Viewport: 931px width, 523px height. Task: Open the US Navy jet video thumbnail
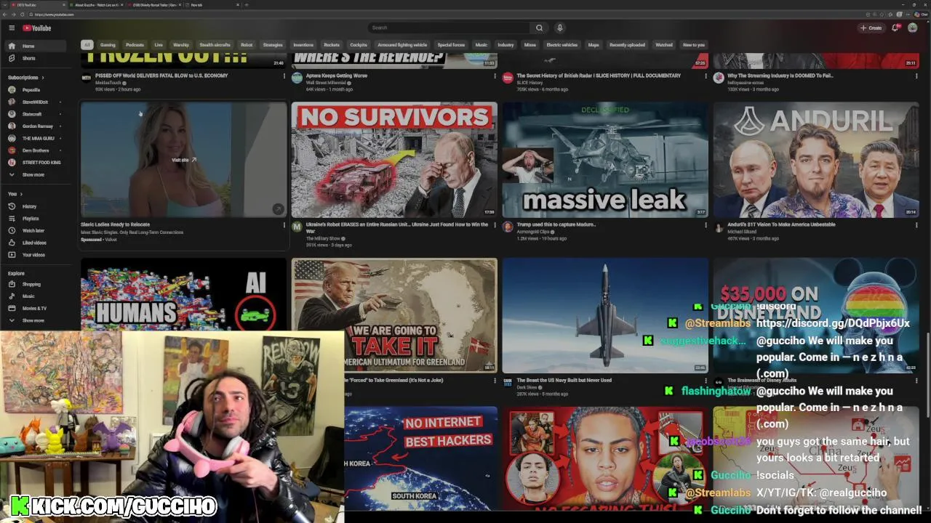coord(605,316)
